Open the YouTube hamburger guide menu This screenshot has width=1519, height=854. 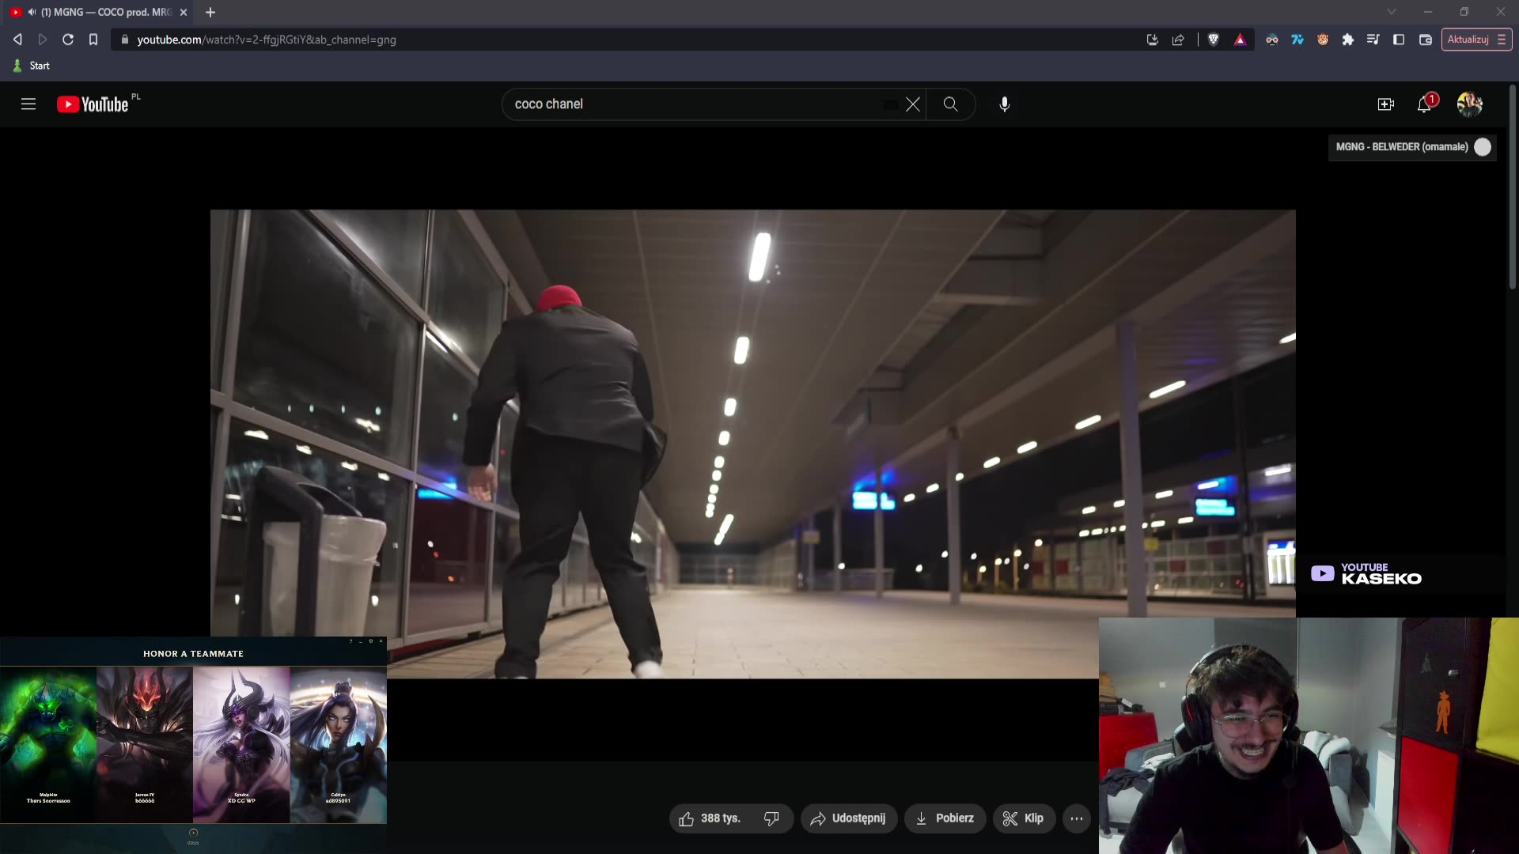pos(28,104)
